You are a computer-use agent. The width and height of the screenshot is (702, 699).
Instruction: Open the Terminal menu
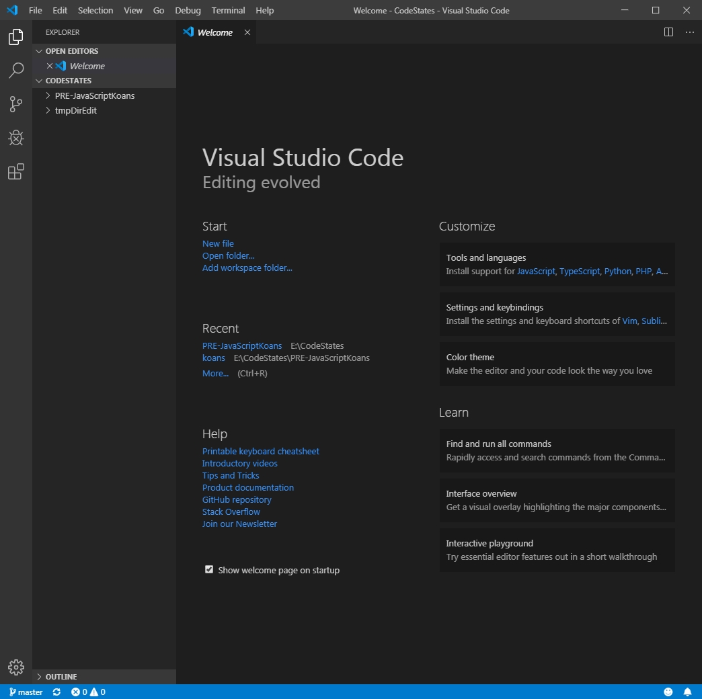point(229,10)
